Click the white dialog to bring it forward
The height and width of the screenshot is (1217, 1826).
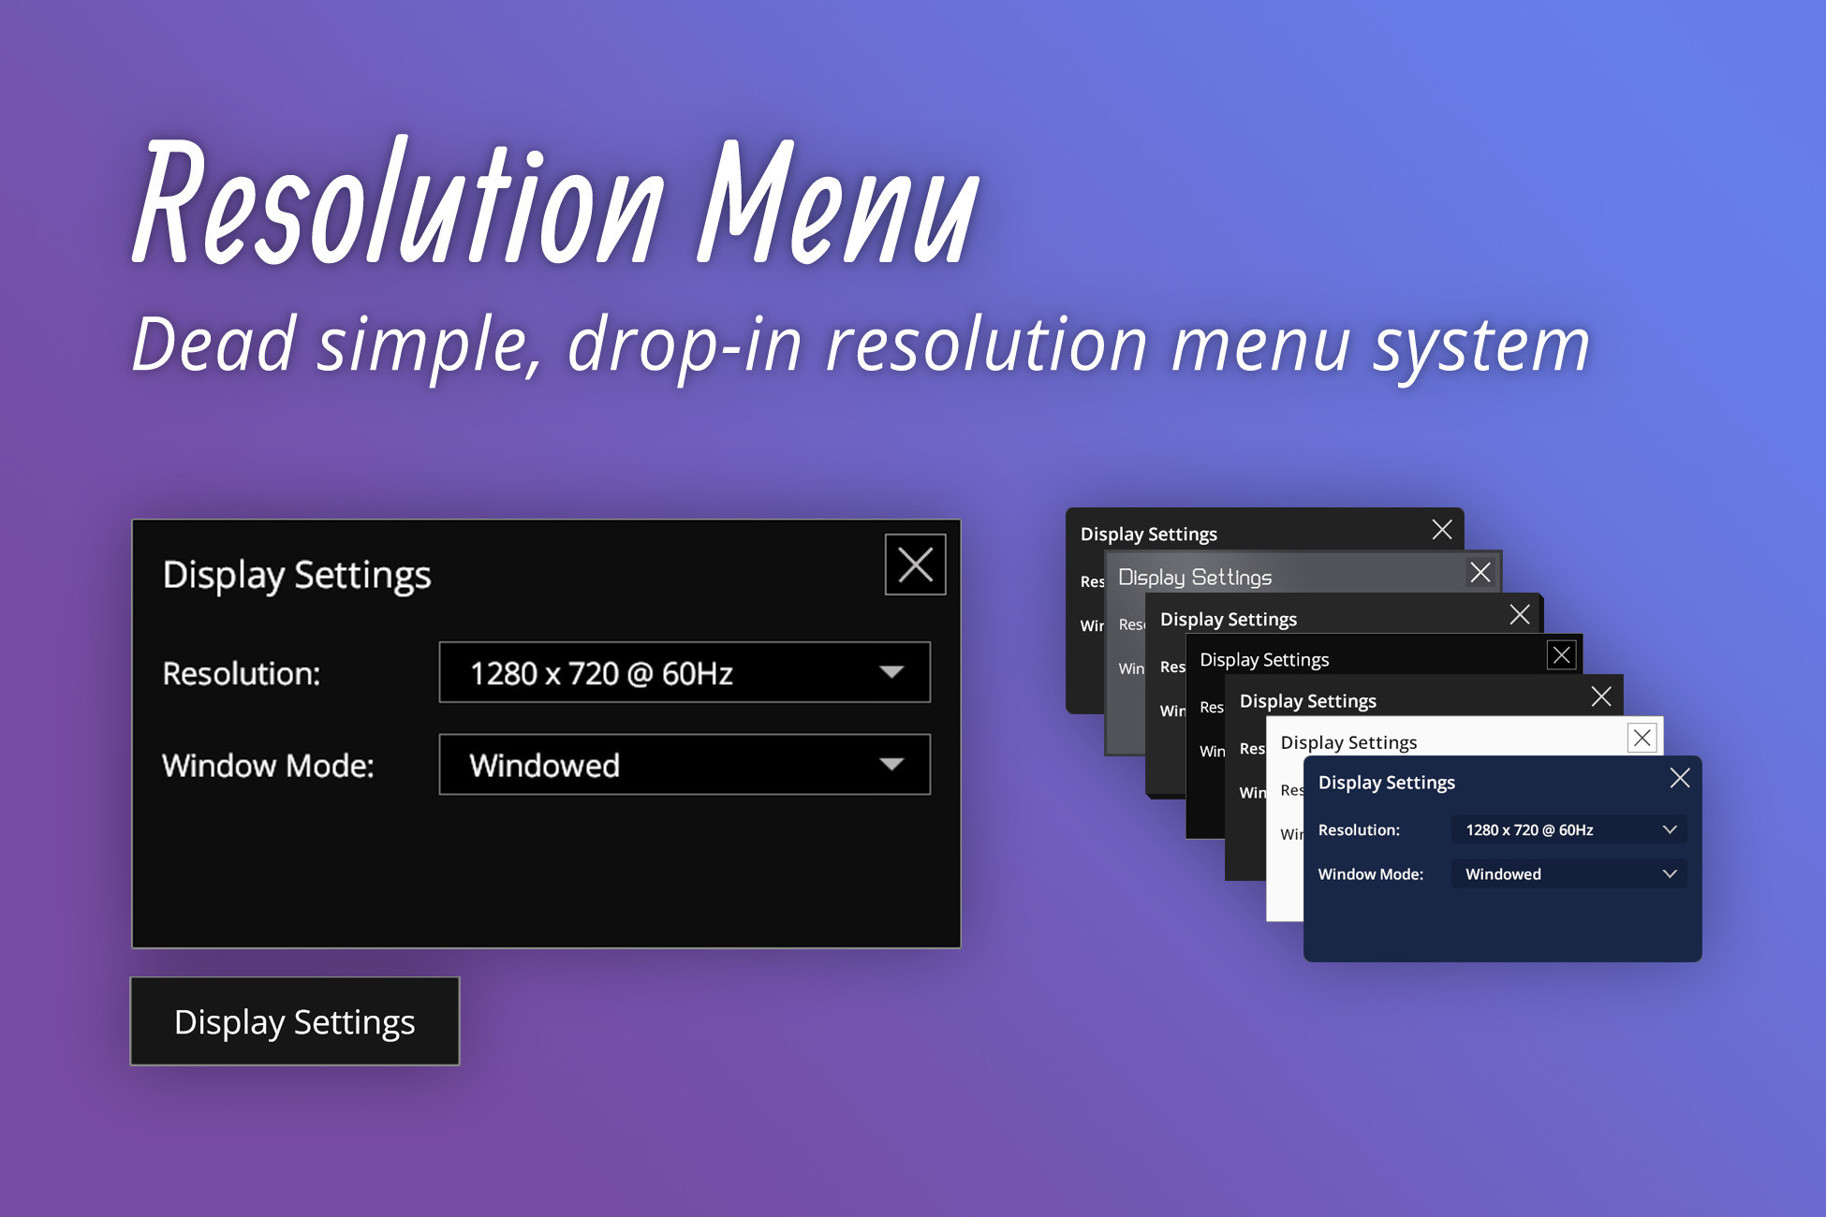coord(1348,741)
